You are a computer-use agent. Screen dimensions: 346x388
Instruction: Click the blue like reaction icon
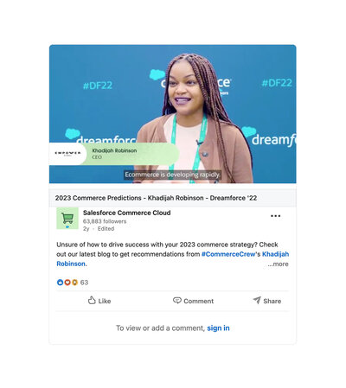click(60, 283)
